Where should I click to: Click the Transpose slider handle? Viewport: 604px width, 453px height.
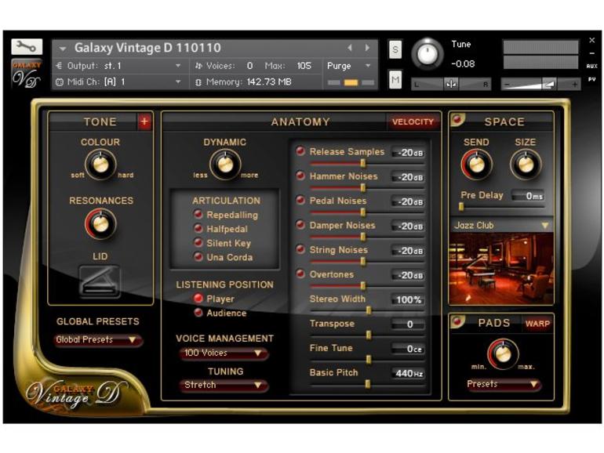click(x=368, y=335)
